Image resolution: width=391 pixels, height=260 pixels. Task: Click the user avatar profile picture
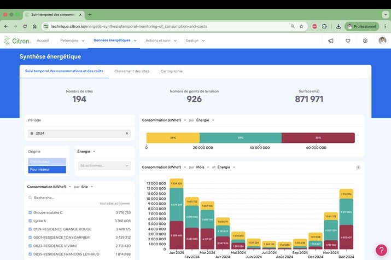point(382,41)
